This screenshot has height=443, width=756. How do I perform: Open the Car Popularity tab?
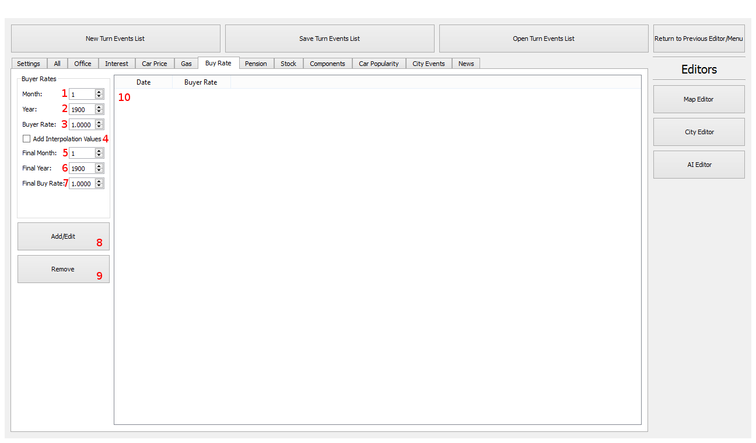(379, 64)
